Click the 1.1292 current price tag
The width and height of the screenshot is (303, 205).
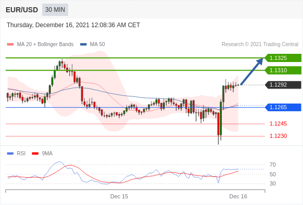click(283, 85)
